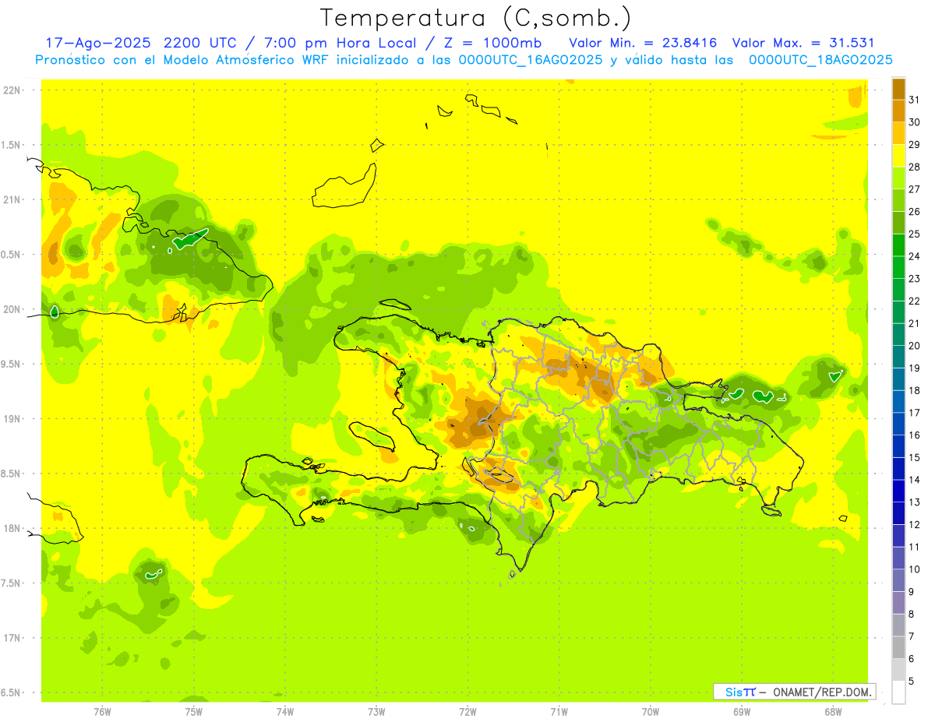Click the 68W longitude label
This screenshot has width=935, height=722.
tap(833, 711)
